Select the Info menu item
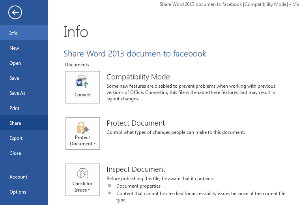The height and width of the screenshot is (205, 299). [x=14, y=33]
